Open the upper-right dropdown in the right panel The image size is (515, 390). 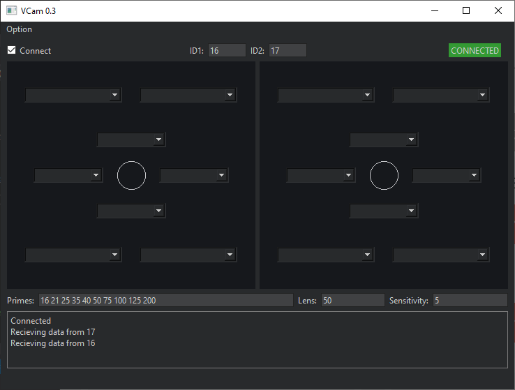(441, 95)
